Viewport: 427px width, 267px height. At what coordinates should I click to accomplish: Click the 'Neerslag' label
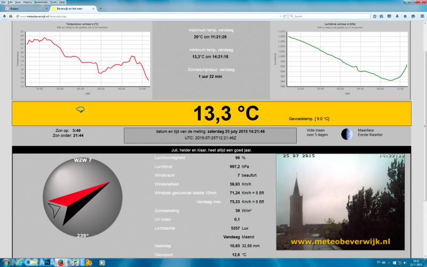click(x=163, y=246)
